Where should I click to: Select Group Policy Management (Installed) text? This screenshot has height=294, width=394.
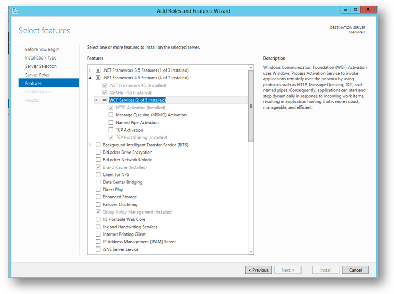[138, 212]
